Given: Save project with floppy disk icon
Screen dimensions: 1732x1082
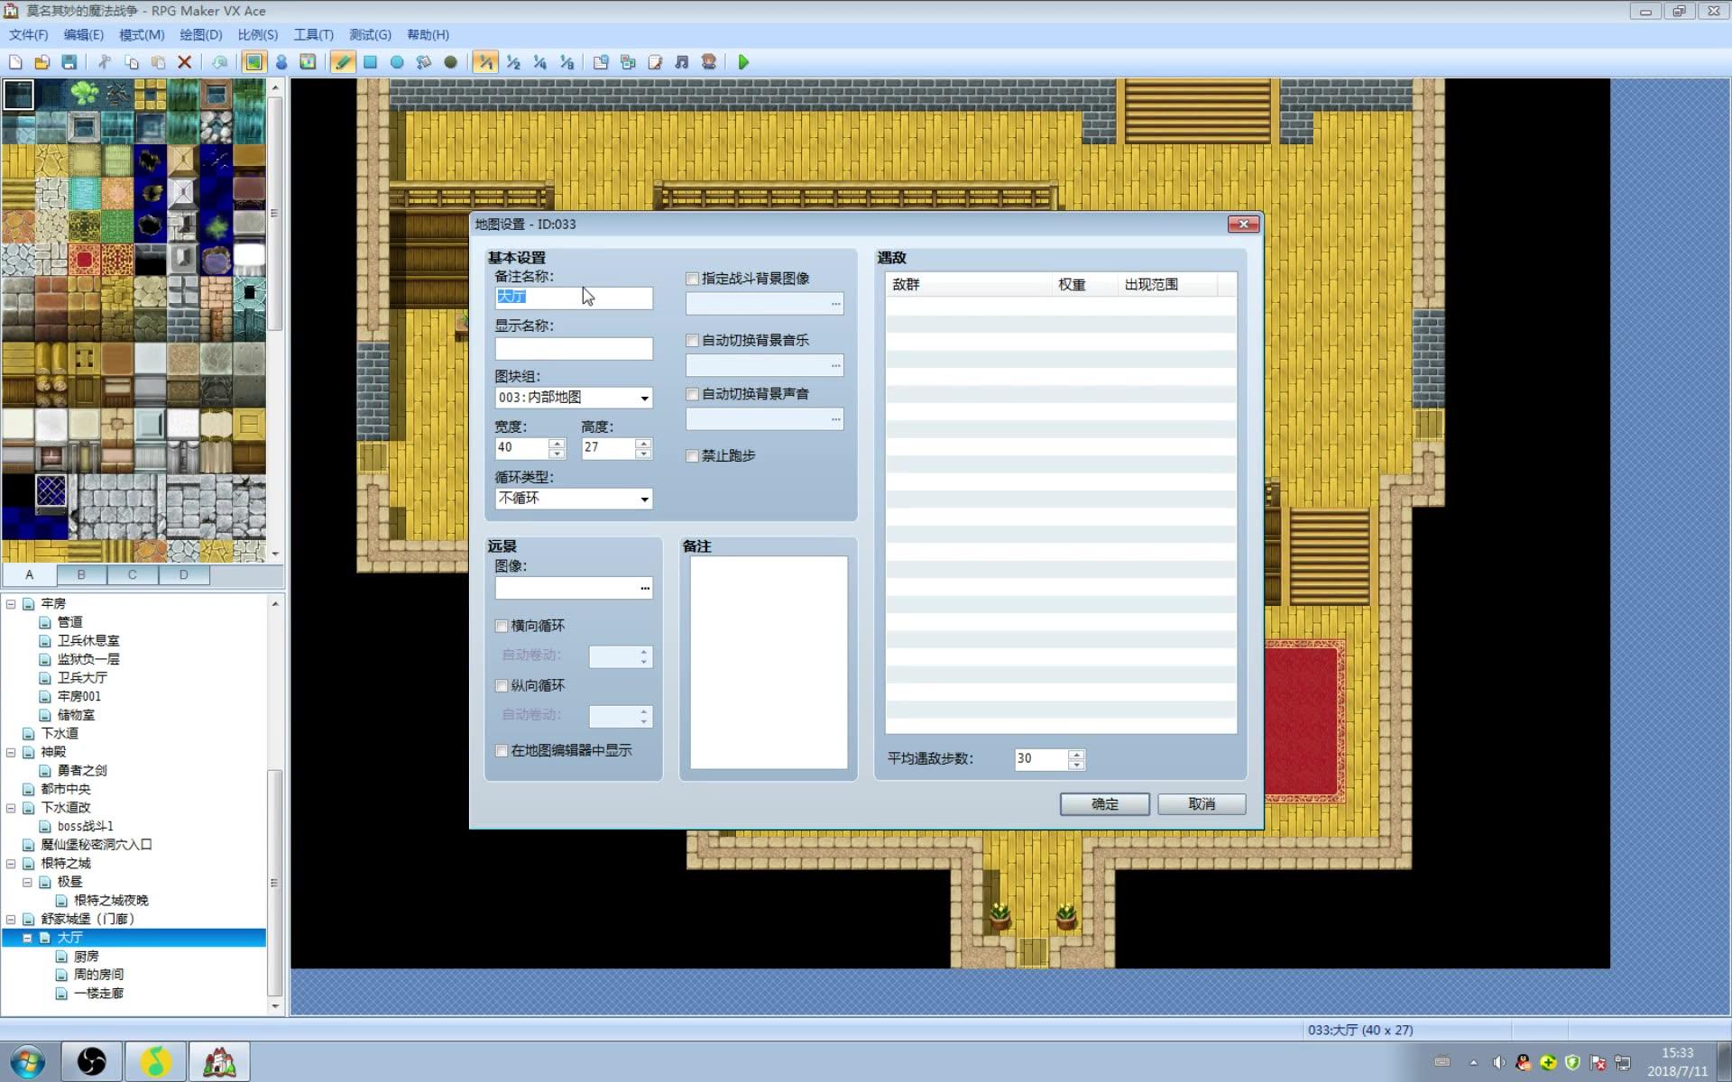Looking at the screenshot, I should [69, 62].
